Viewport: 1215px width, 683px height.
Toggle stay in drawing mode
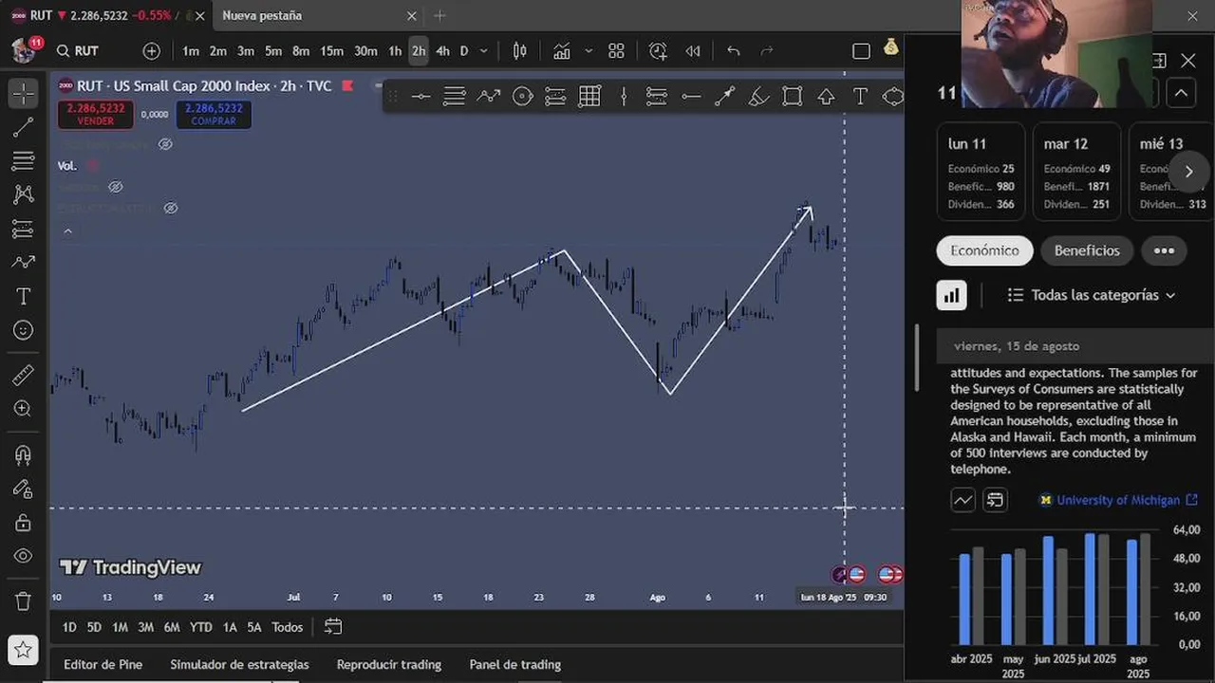24,489
